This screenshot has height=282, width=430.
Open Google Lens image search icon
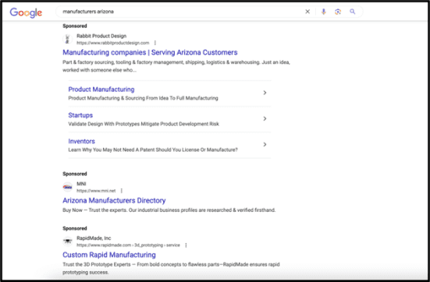pyautogui.click(x=338, y=12)
